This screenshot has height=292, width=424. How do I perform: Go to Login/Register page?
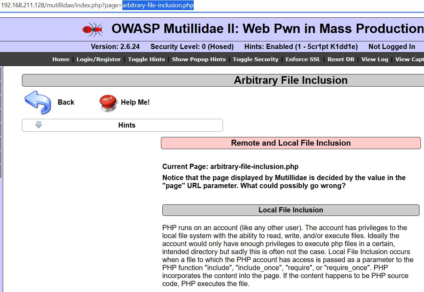point(99,59)
